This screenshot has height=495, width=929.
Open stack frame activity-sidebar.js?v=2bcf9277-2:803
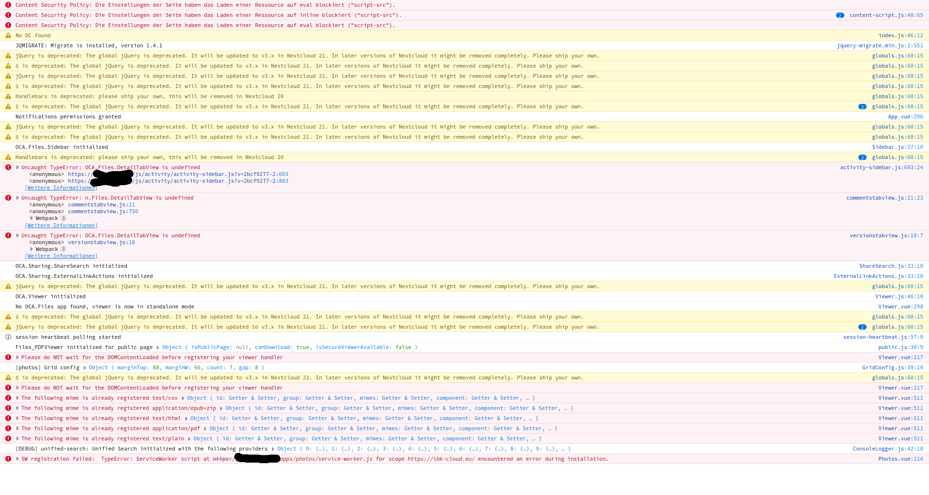click(x=178, y=181)
